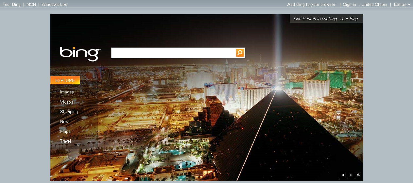Show the previous background image arrow
413x183 pixels.
pos(343,175)
